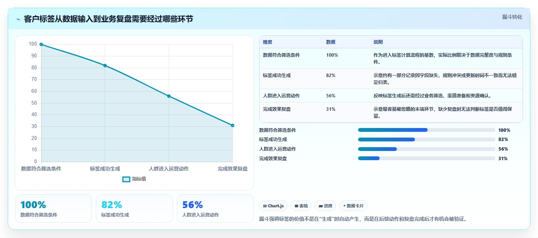Select the 进度 chip
This screenshot has width=538, height=238.
[325, 206]
